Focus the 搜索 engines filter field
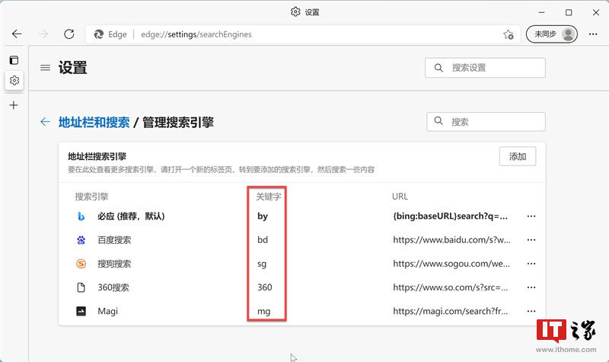This screenshot has height=362, width=609. tap(486, 122)
